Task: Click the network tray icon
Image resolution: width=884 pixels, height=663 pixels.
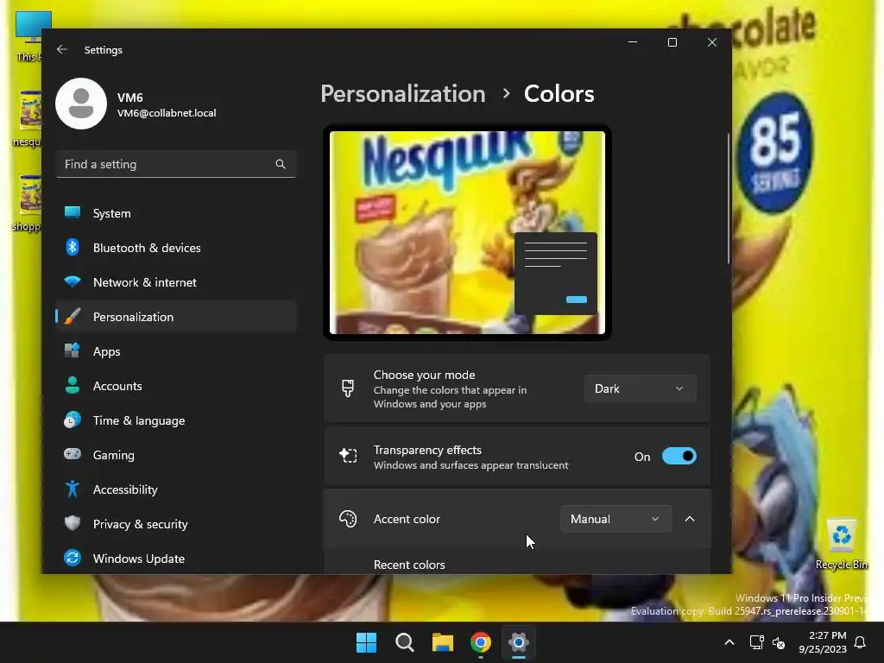Action: (756, 642)
